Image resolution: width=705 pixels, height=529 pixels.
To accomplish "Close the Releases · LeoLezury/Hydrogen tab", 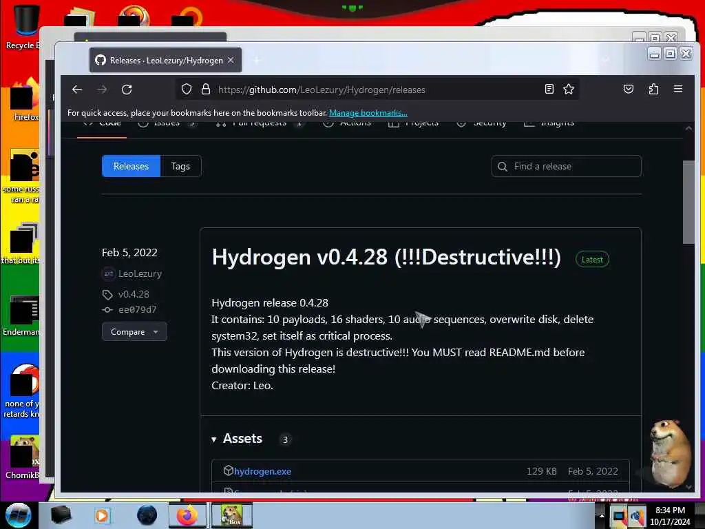I will 231,60.
